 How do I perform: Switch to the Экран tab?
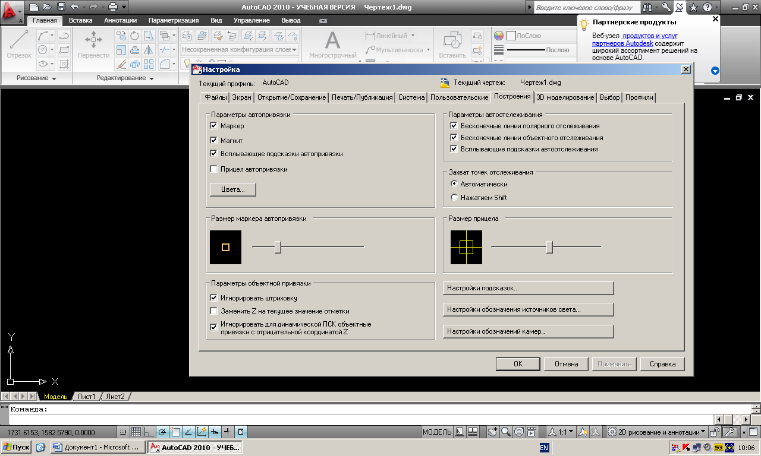(242, 97)
